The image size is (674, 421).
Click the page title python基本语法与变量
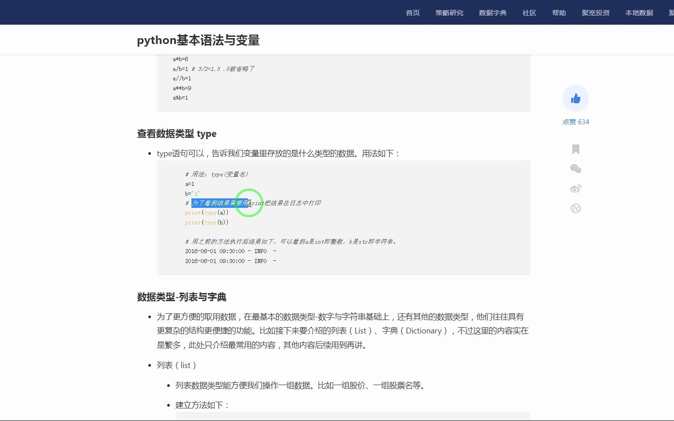pos(198,40)
